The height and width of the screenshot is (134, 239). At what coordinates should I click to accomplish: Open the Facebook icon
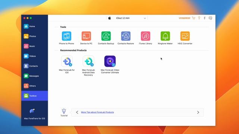click(205, 18)
